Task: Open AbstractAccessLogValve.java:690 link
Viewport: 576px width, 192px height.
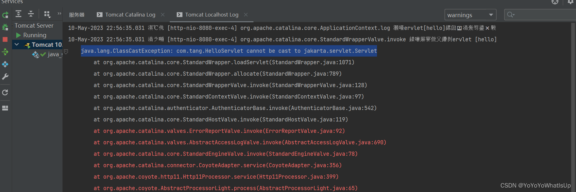Action: pyautogui.click(x=334, y=142)
